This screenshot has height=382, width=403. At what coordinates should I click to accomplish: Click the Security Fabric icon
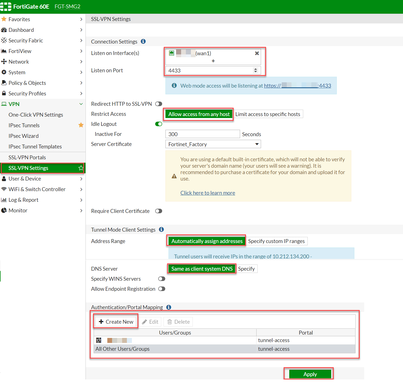[4, 40]
